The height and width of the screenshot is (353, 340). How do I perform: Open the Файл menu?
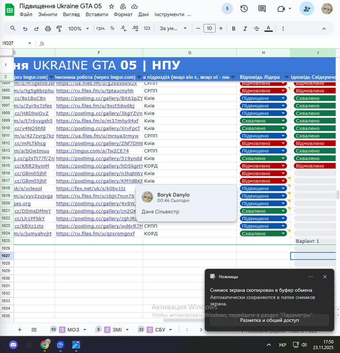pyautogui.click(x=26, y=15)
